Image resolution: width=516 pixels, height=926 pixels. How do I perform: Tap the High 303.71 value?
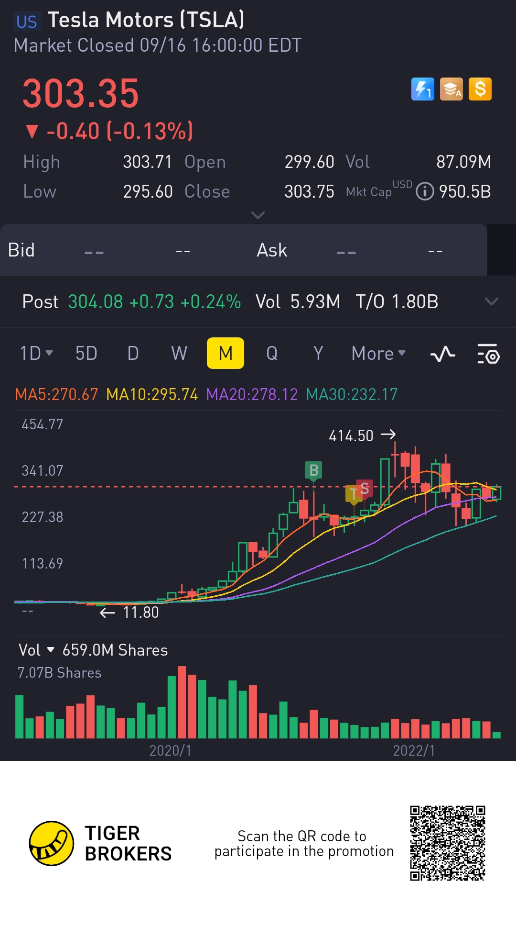coord(148,162)
